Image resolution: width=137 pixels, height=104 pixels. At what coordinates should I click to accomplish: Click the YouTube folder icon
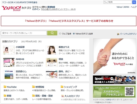click(5, 87)
